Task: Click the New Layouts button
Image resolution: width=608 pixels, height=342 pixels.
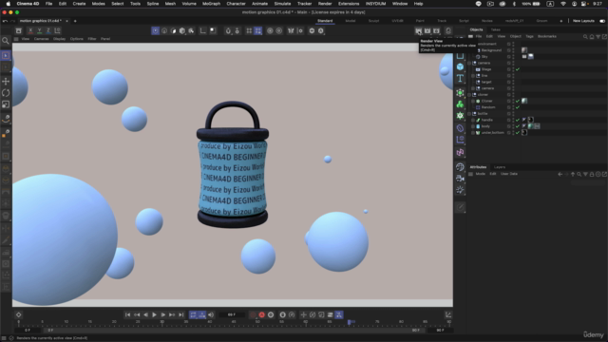Action: coord(583,21)
